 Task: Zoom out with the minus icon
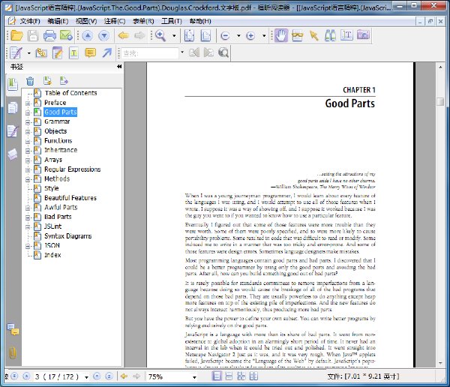point(225,36)
